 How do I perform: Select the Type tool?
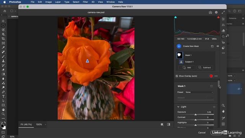(x=3, y=96)
